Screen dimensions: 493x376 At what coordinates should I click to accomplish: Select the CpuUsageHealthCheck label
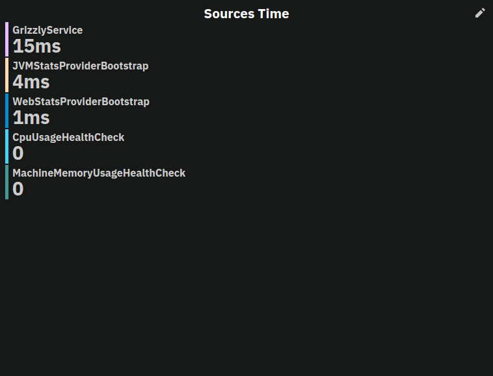68,137
